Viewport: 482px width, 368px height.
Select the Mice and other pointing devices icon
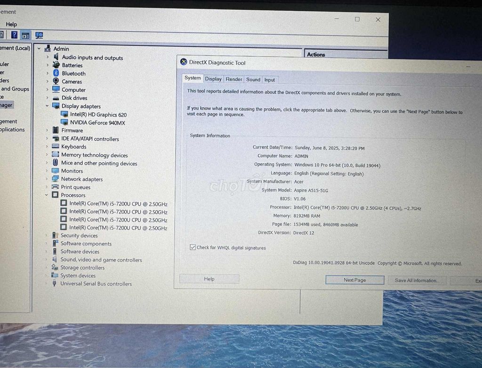click(56, 162)
